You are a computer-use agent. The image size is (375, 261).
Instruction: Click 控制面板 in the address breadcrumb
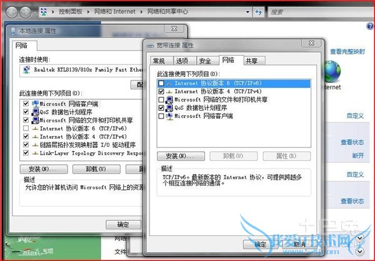[71, 11]
